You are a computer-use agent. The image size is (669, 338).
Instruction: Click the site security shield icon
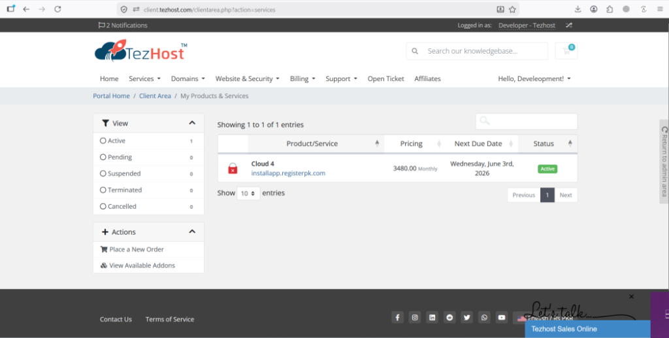point(123,9)
